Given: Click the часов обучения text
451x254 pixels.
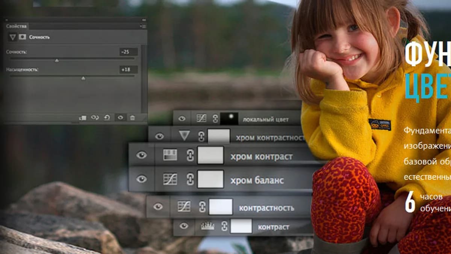Looking at the screenshot, I should point(435,203).
